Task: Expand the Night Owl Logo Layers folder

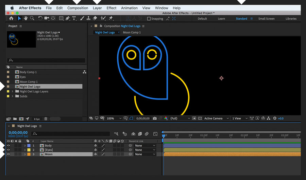Action: pyautogui.click(x=13, y=91)
